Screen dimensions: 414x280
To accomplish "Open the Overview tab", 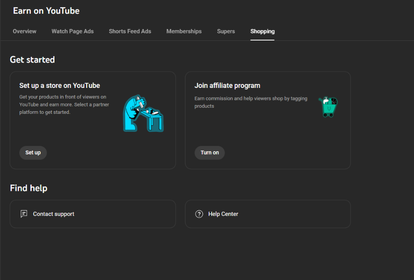I will 25,32.
